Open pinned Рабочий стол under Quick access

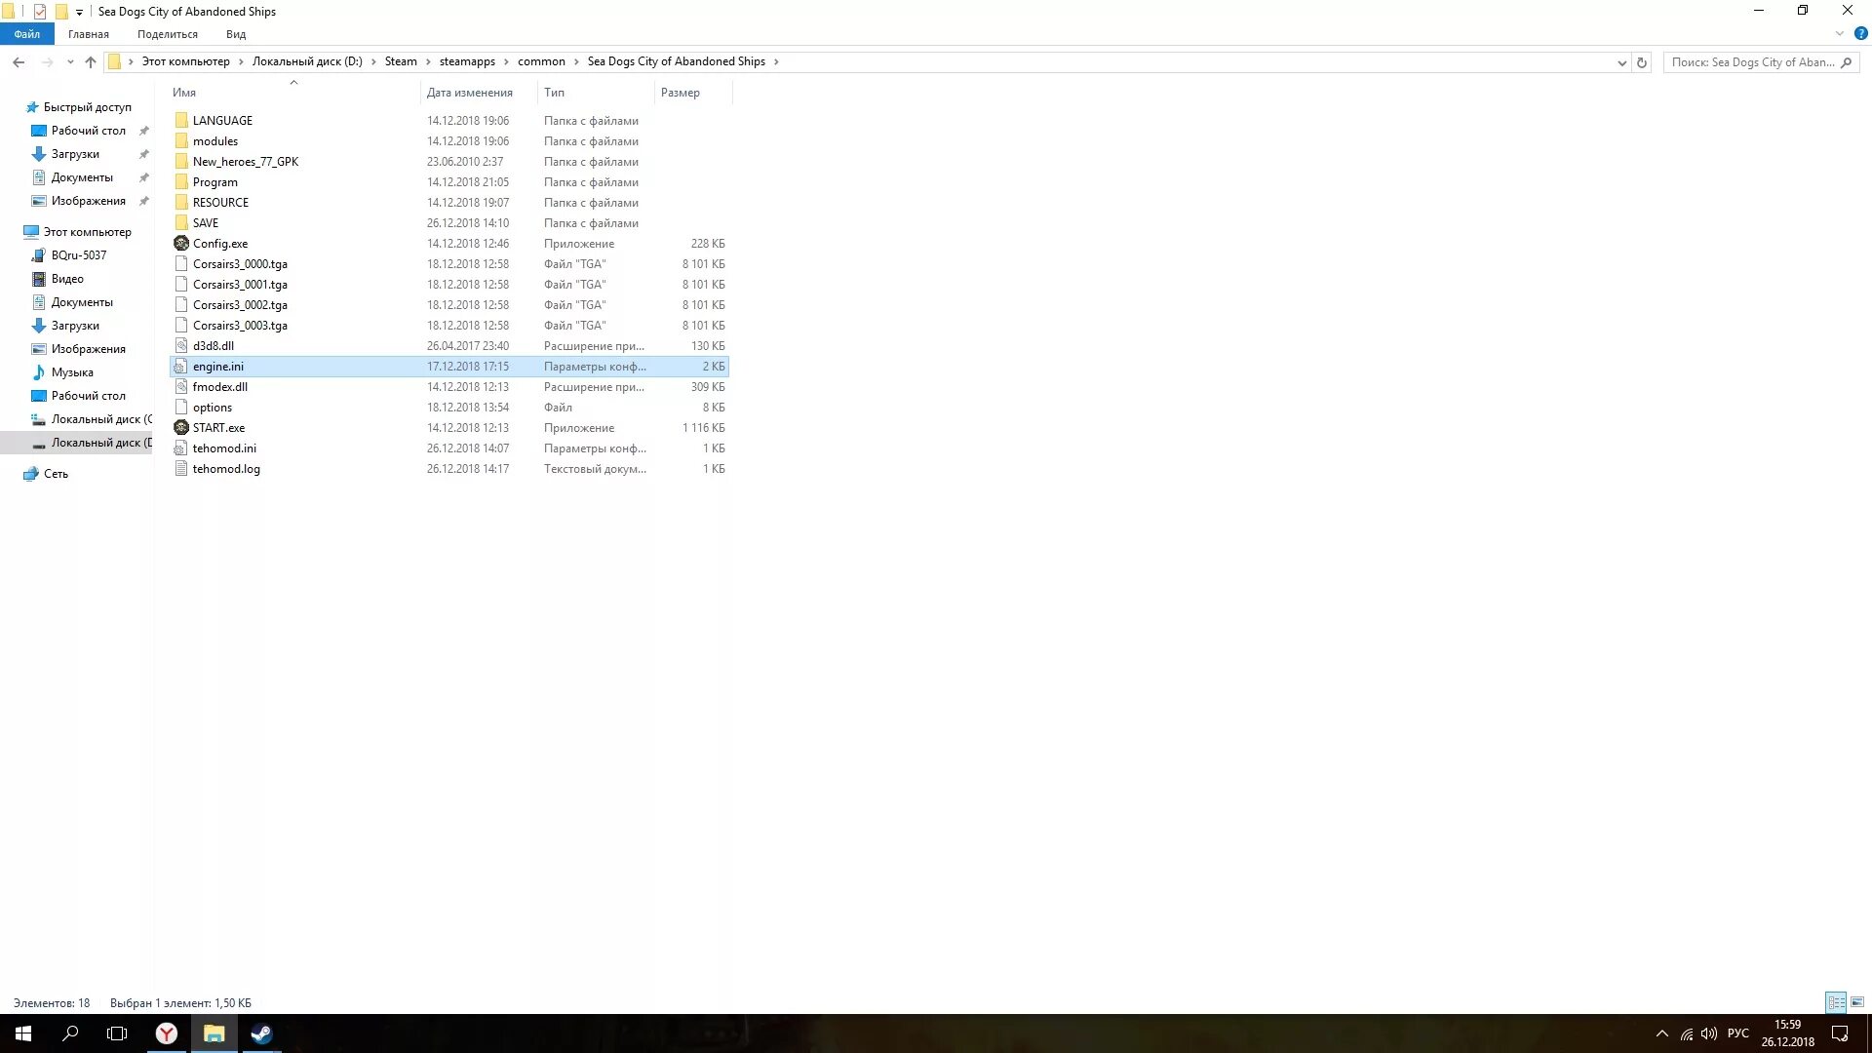[88, 131]
